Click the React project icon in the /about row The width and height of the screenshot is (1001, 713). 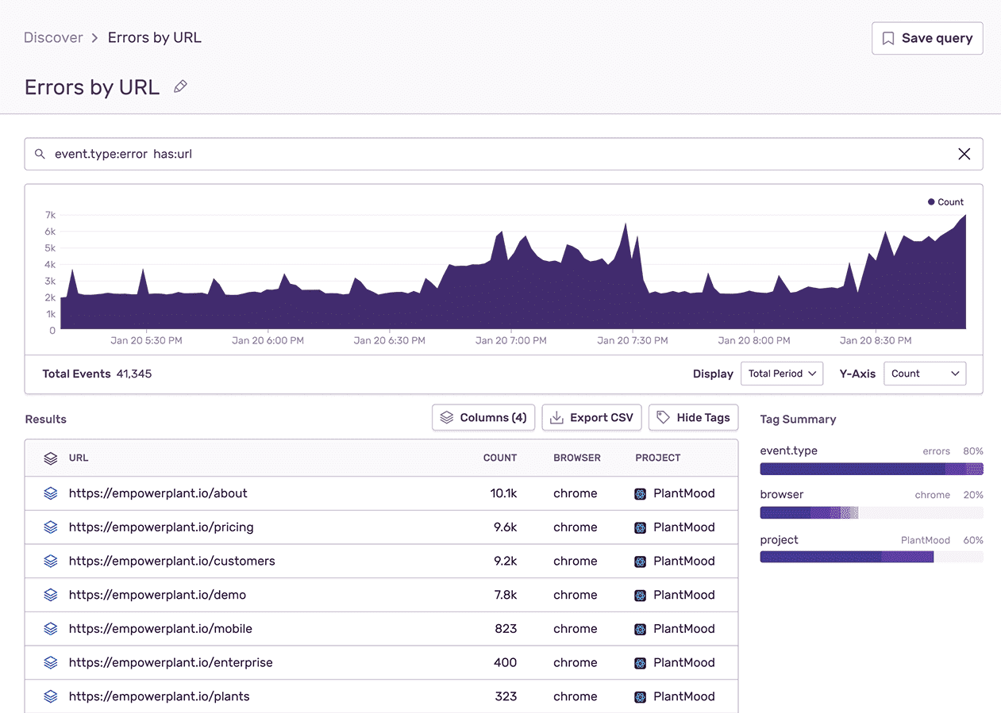coord(641,494)
